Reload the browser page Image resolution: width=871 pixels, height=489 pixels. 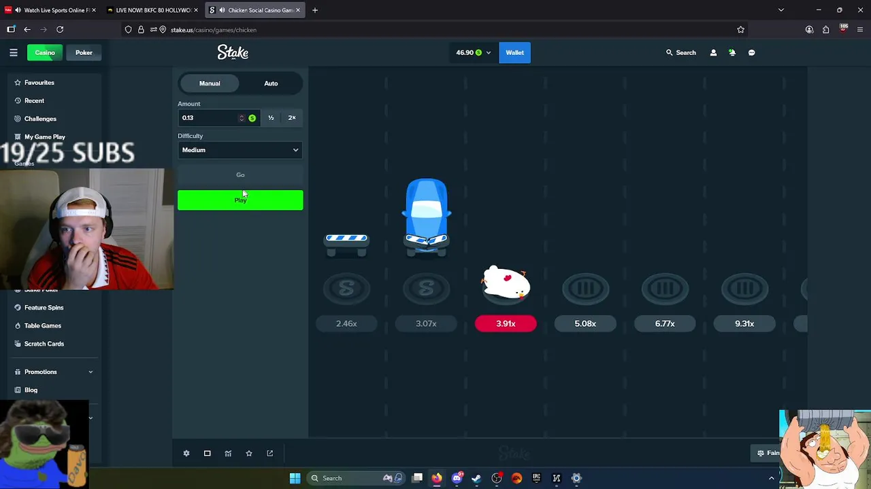[60, 29]
